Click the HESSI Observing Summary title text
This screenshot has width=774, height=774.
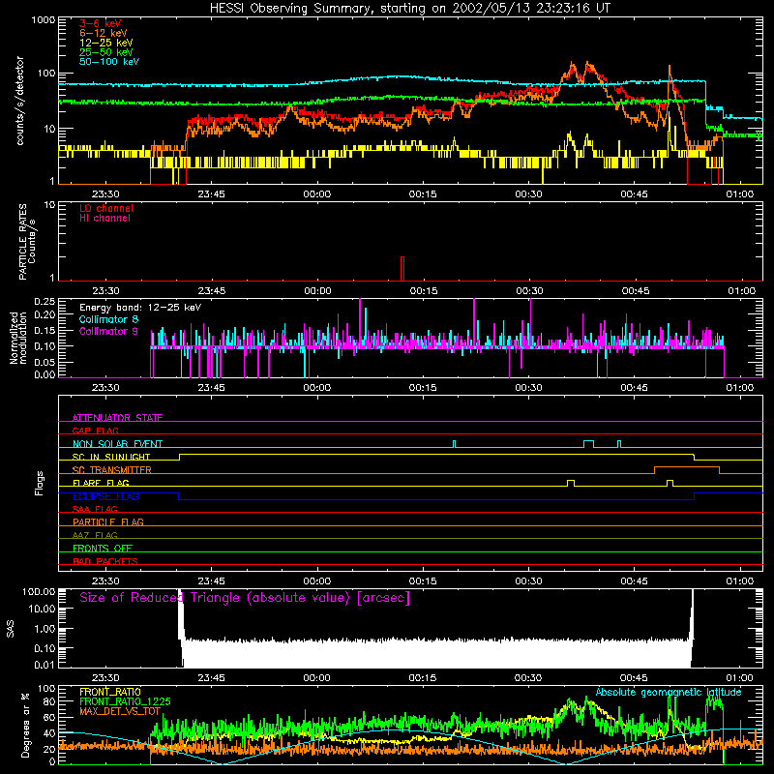coord(409,8)
